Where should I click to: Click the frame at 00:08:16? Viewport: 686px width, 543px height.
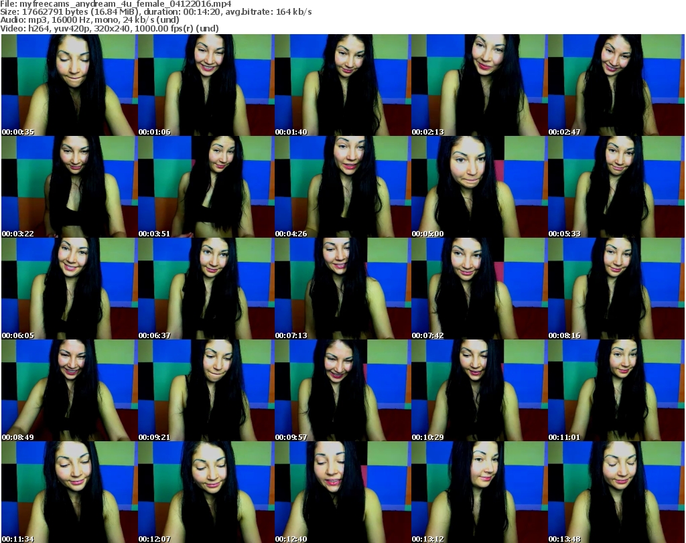[616, 289]
